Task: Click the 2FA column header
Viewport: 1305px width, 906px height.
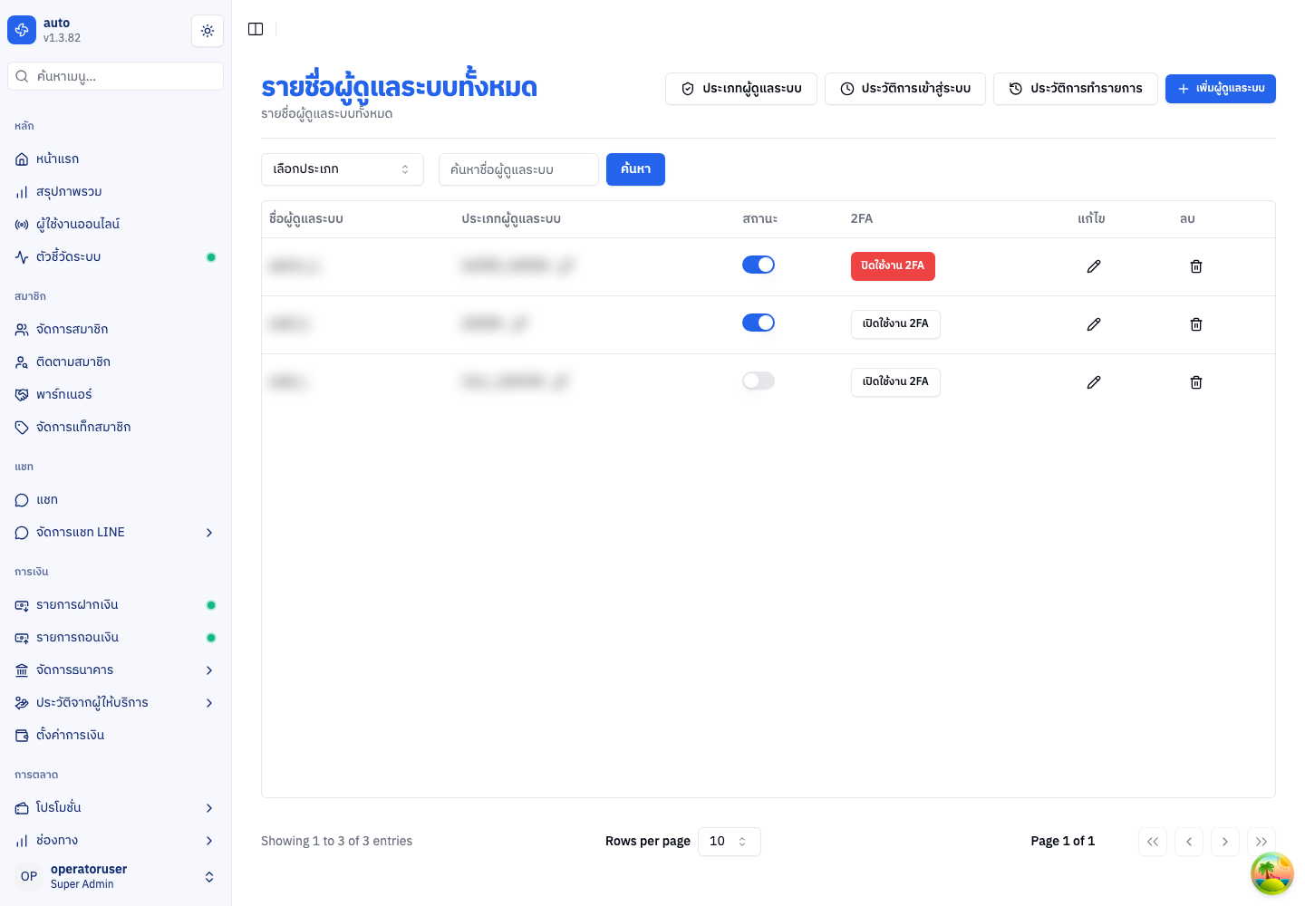Action: click(x=862, y=219)
